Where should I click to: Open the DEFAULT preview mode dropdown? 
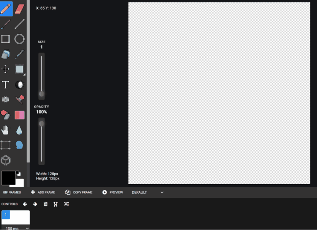tap(147, 193)
